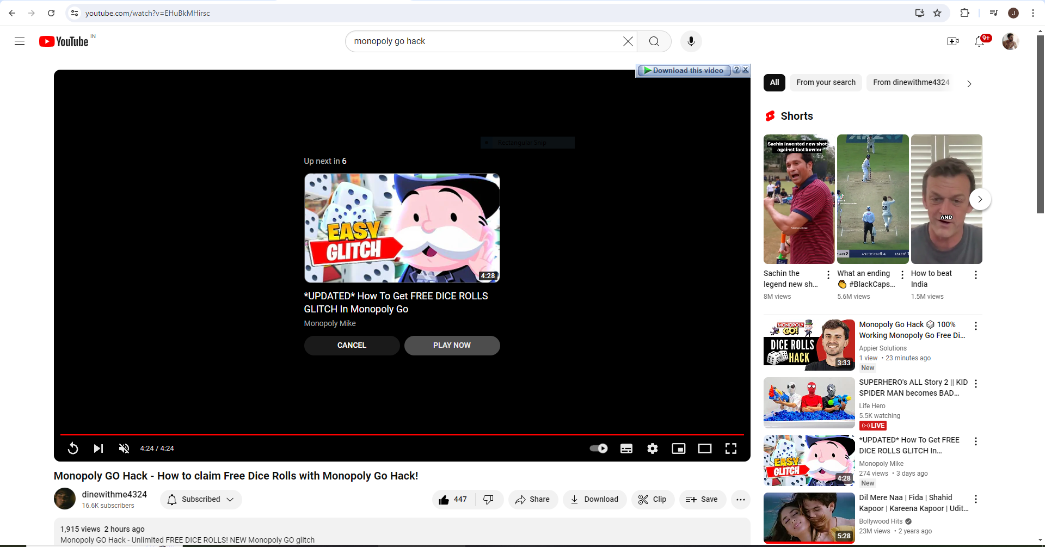Open options for Monopoly Go Hack 100% video
1045x547 pixels.
pyautogui.click(x=976, y=326)
